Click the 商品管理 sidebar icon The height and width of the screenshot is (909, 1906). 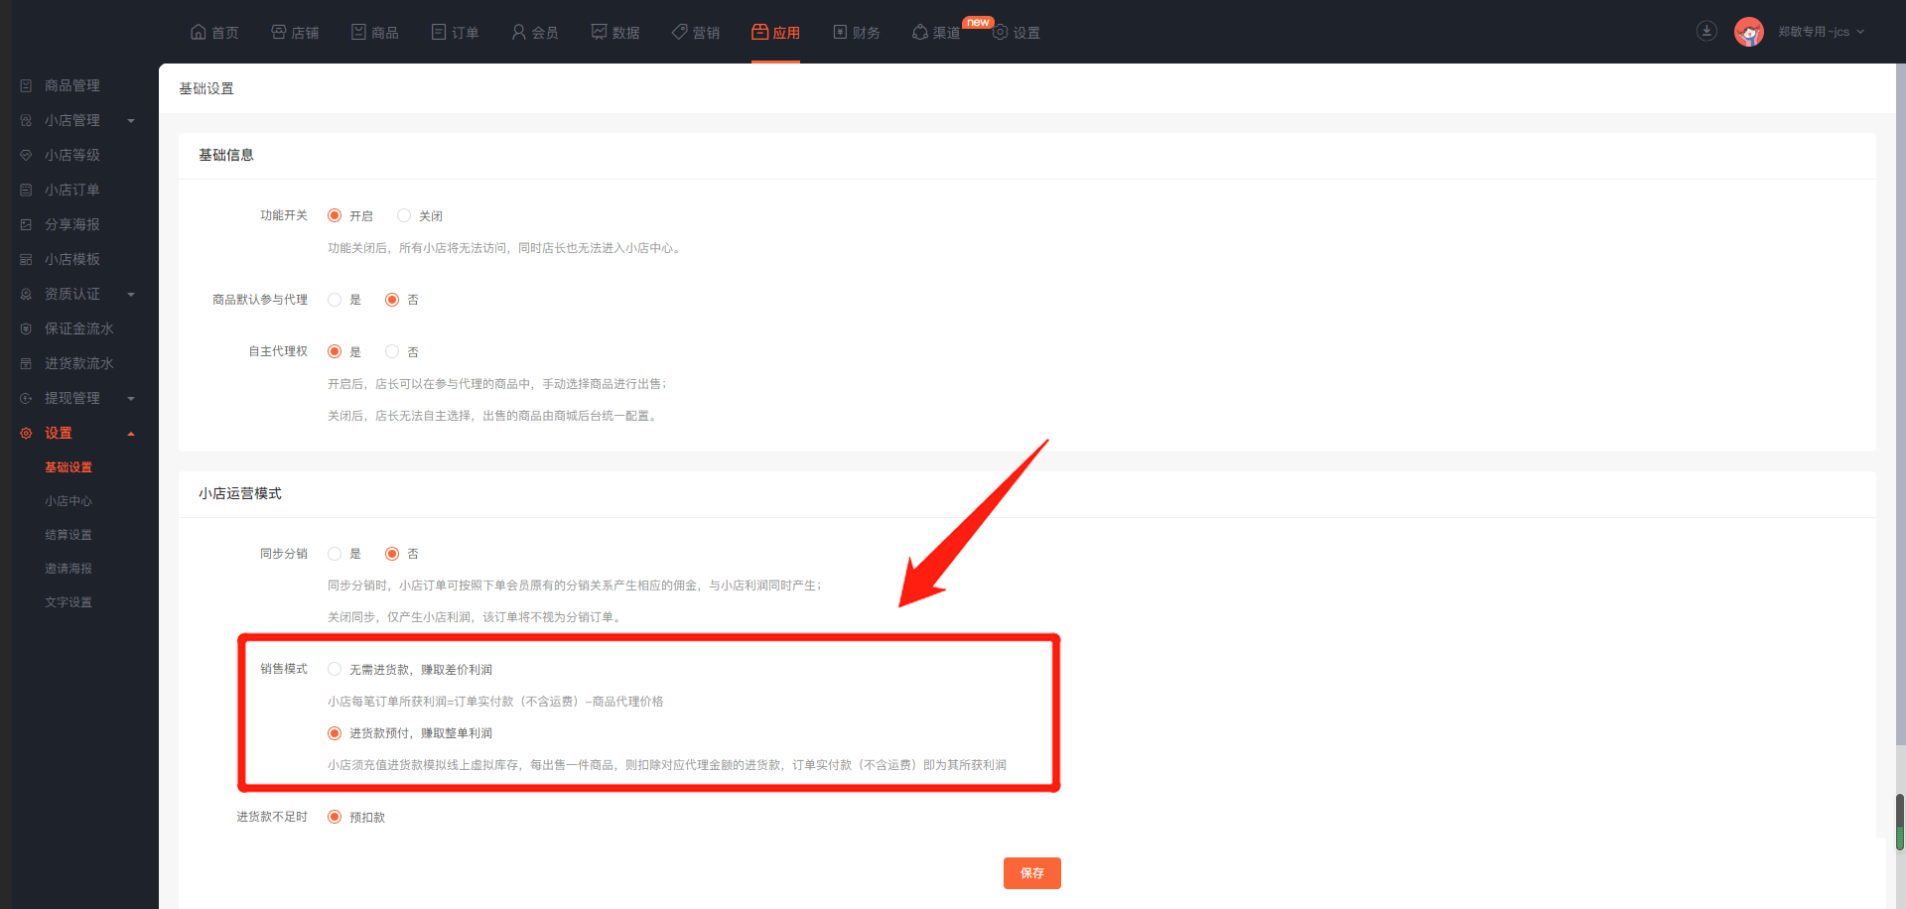[x=26, y=86]
